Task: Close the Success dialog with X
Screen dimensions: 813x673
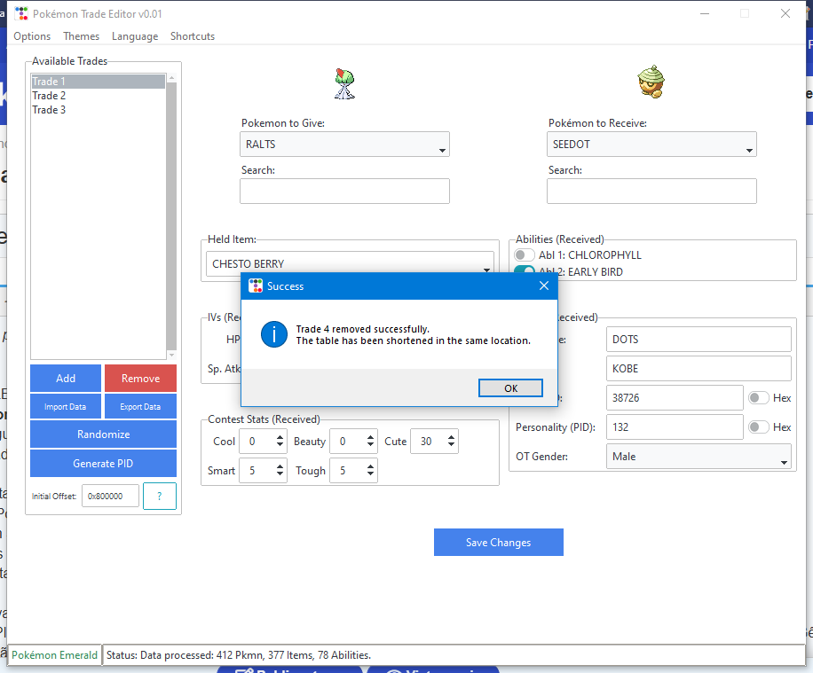Action: [x=544, y=286]
